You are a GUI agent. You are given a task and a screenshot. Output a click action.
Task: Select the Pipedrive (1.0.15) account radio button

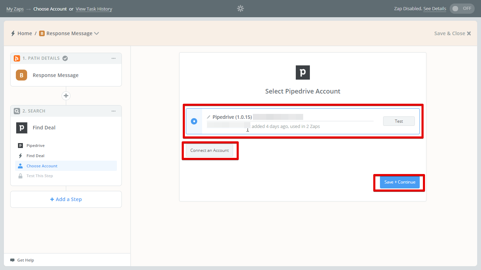194,121
